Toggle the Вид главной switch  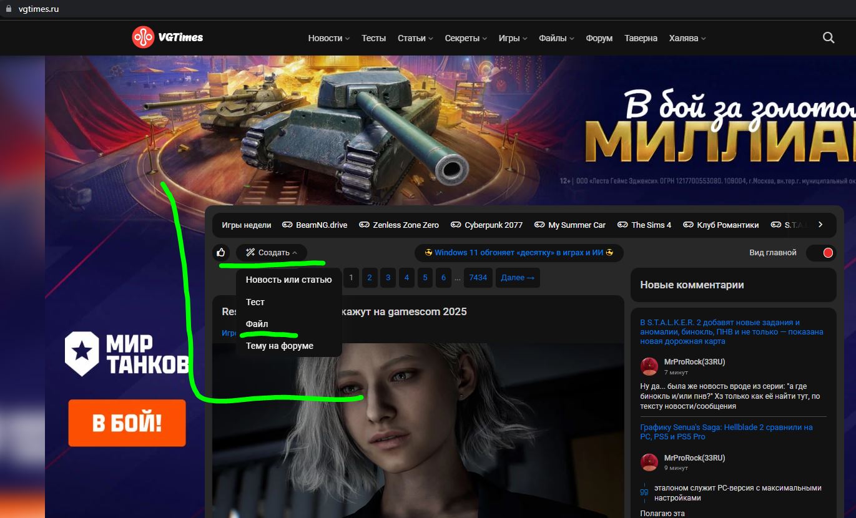[x=821, y=253]
